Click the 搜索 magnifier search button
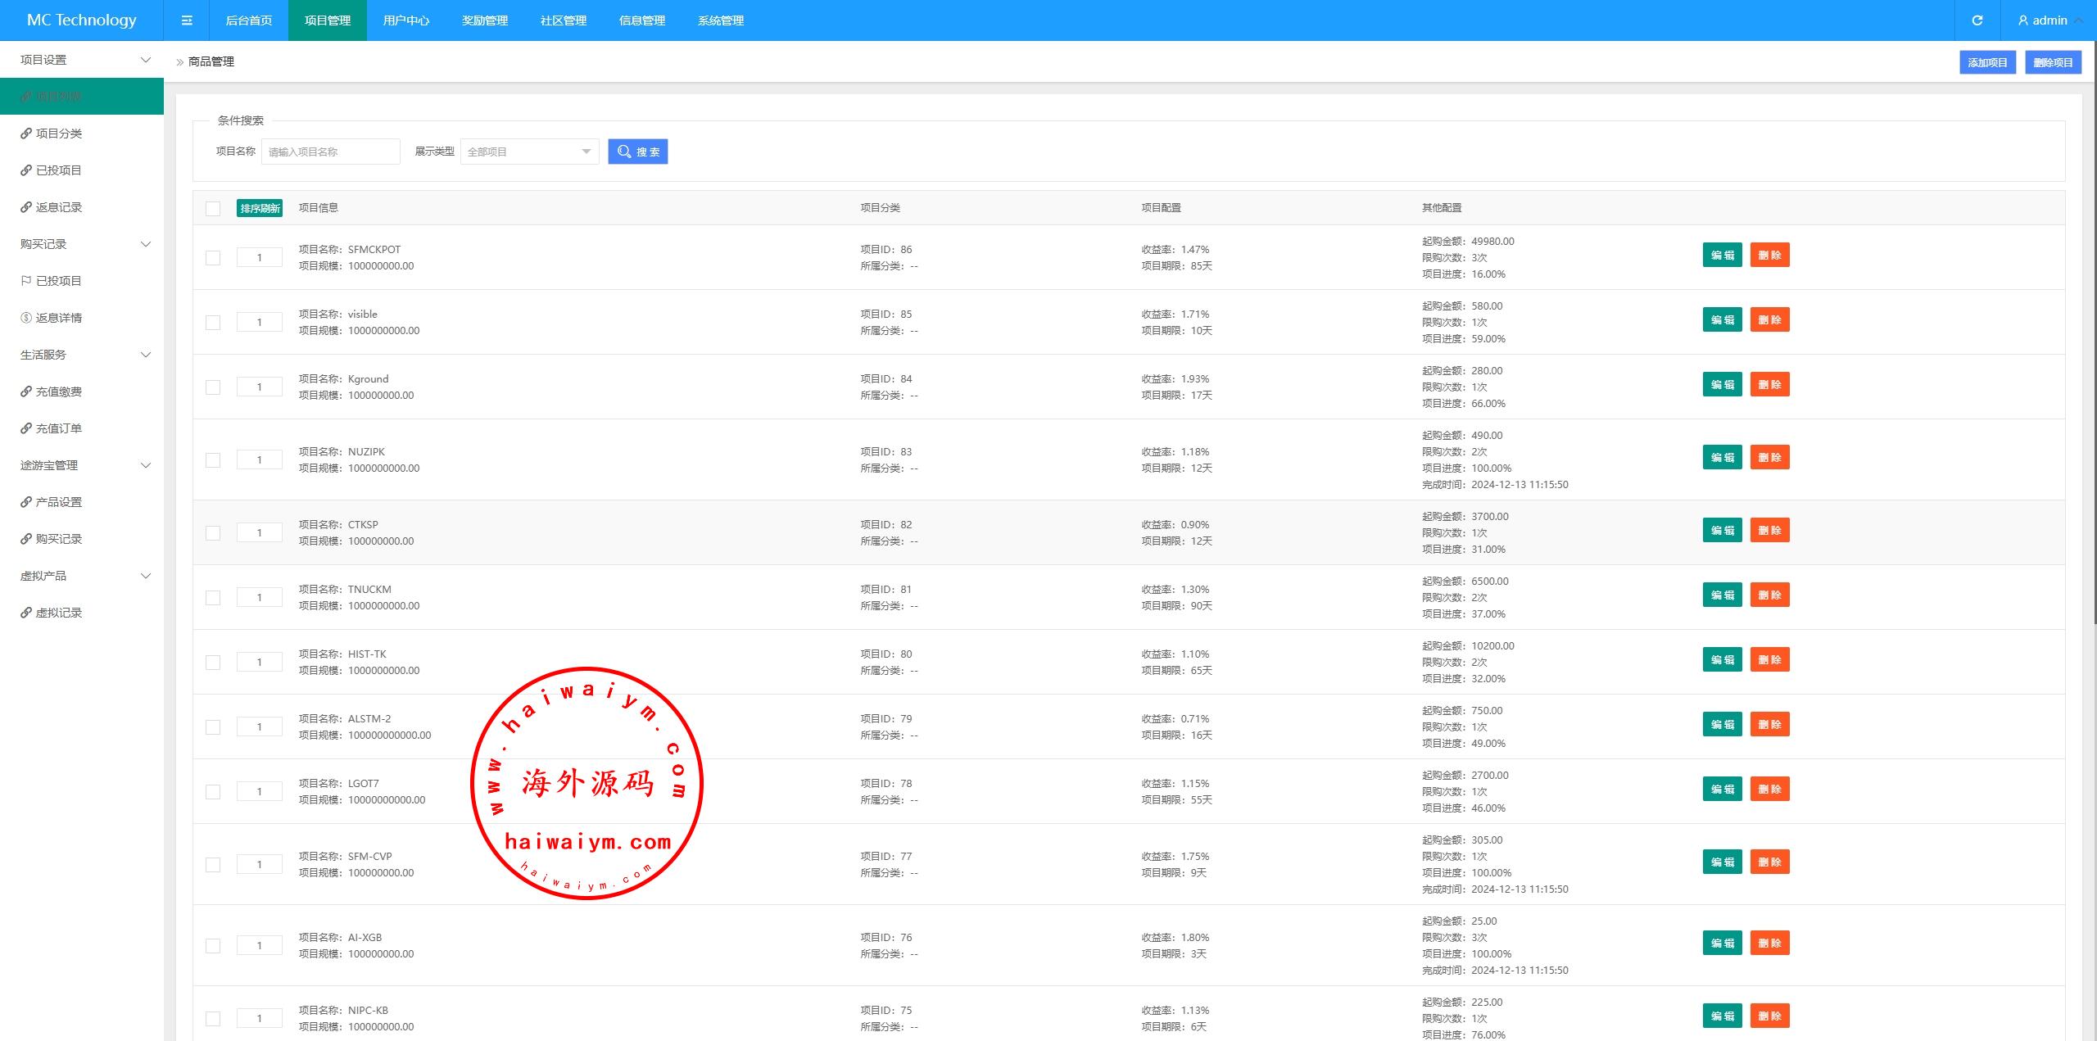 click(637, 152)
